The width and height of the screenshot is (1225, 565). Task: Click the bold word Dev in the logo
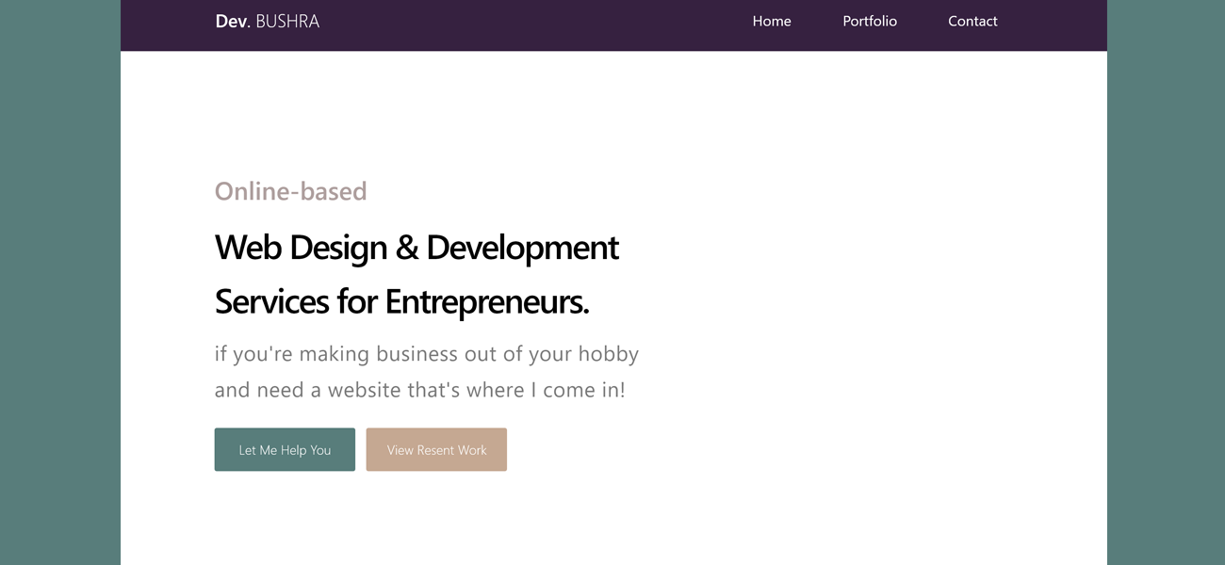coord(231,22)
